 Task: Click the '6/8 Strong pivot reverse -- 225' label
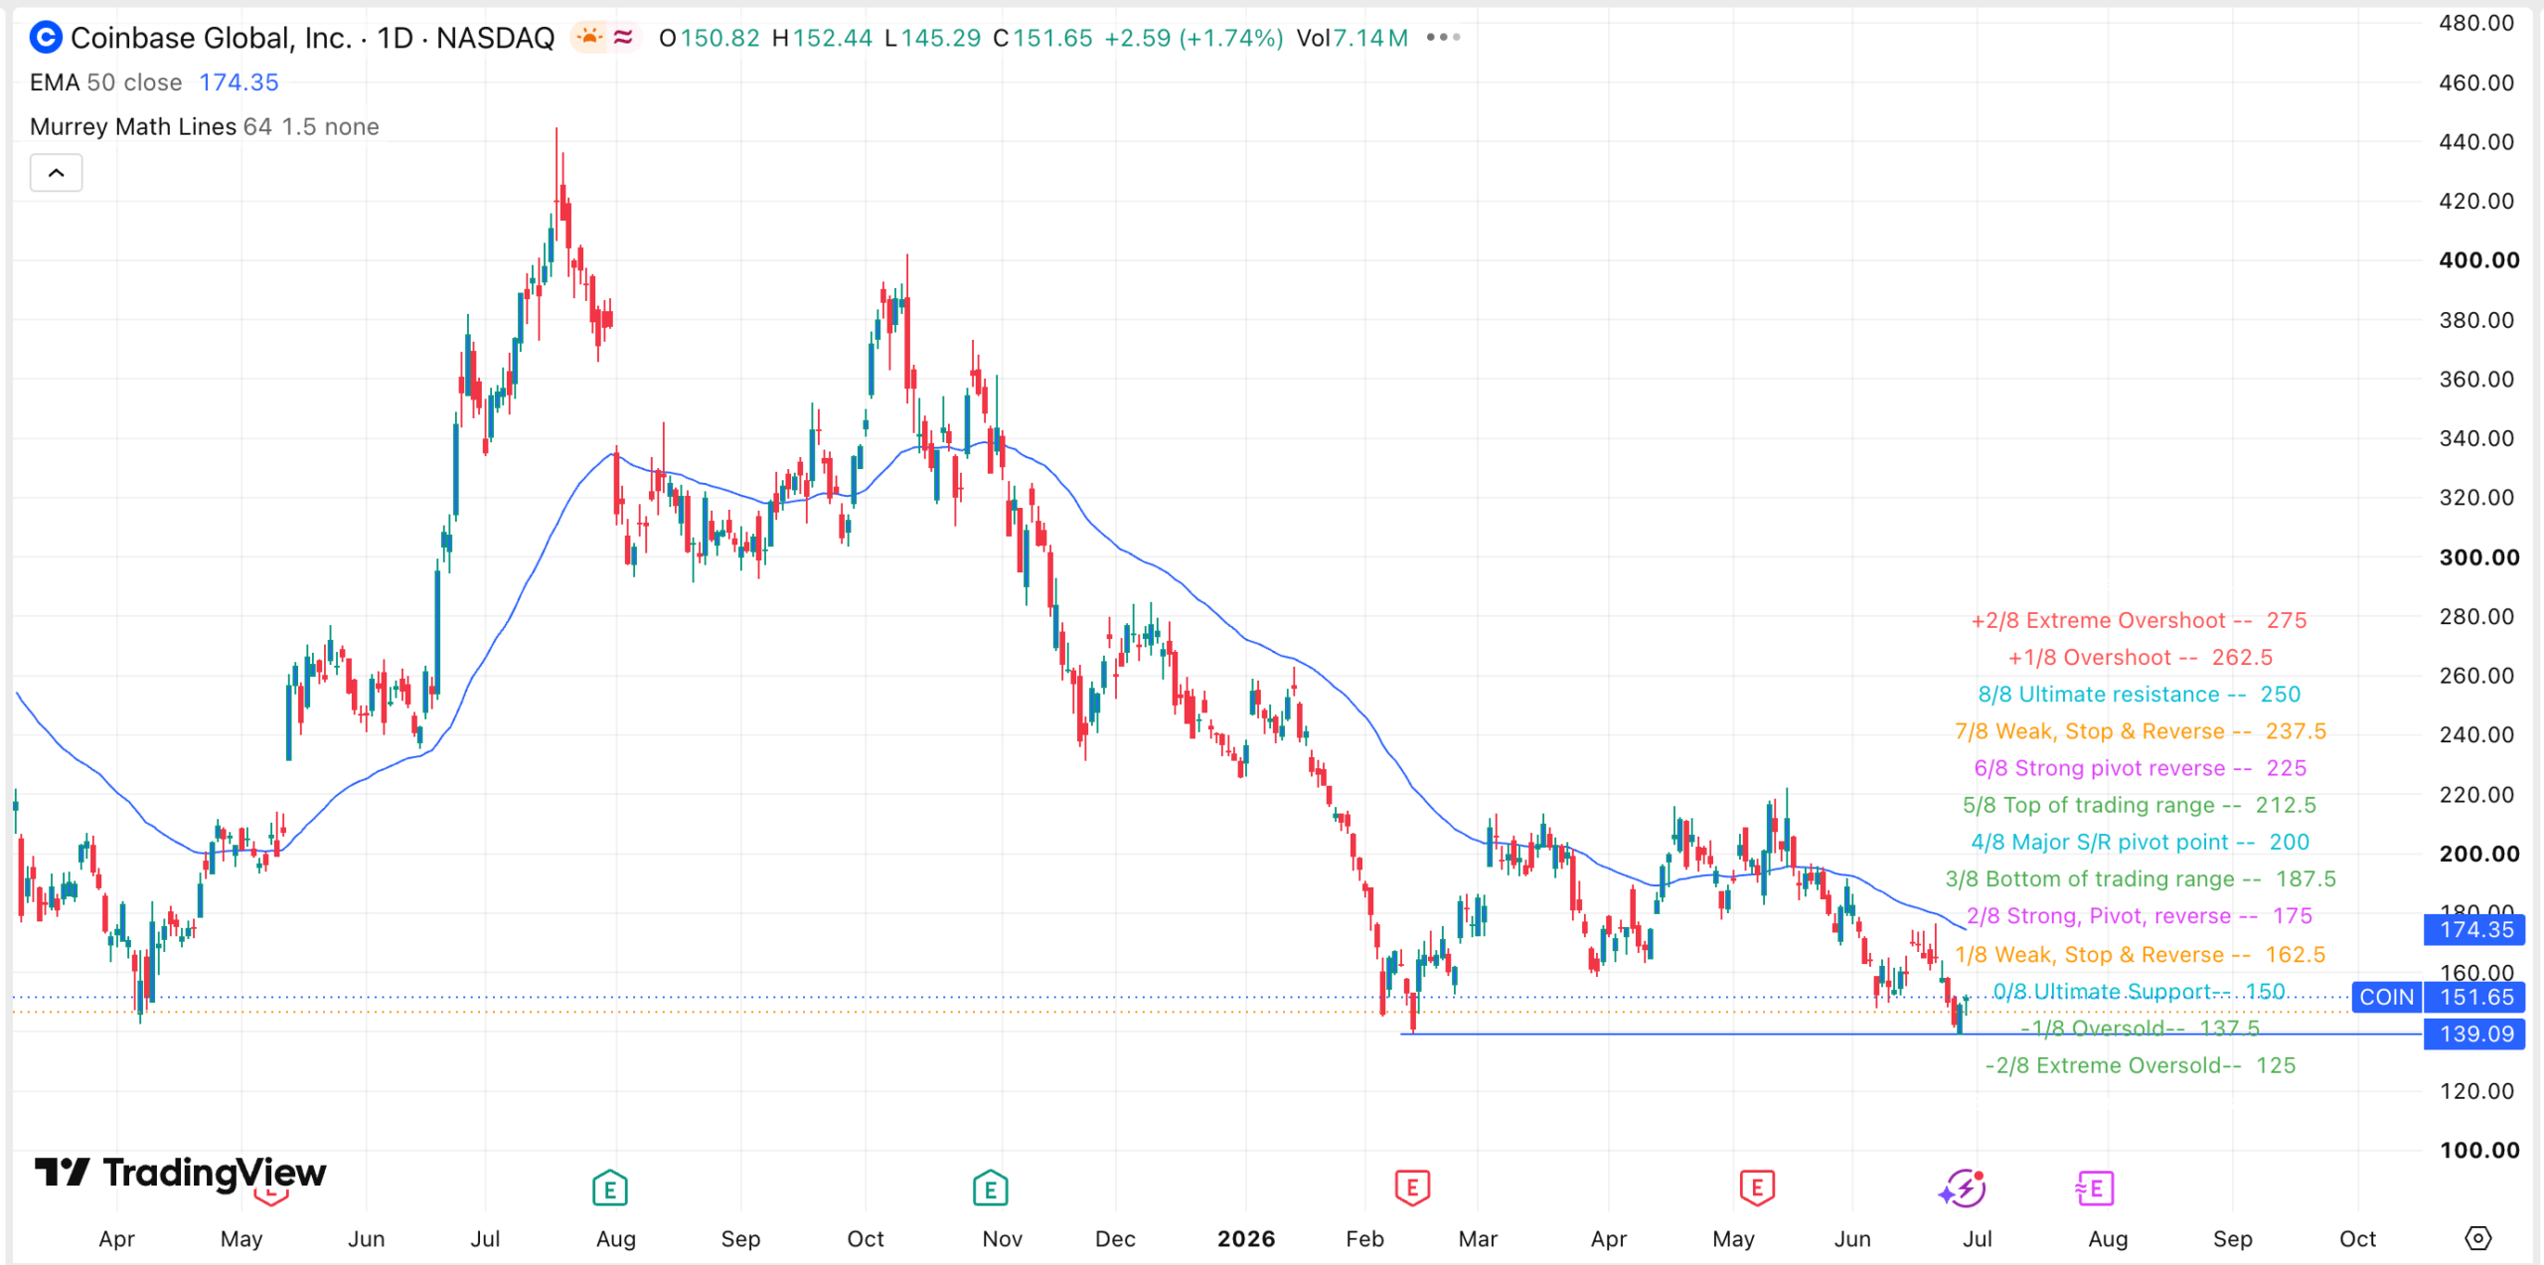[2140, 769]
